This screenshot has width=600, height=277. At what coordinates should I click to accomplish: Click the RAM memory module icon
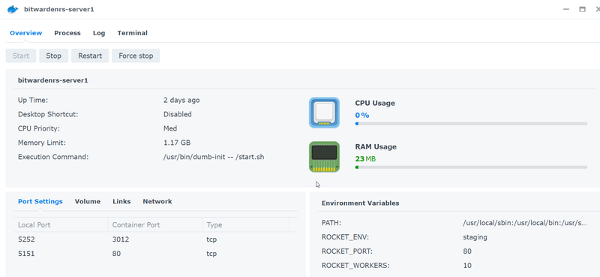[x=324, y=157]
